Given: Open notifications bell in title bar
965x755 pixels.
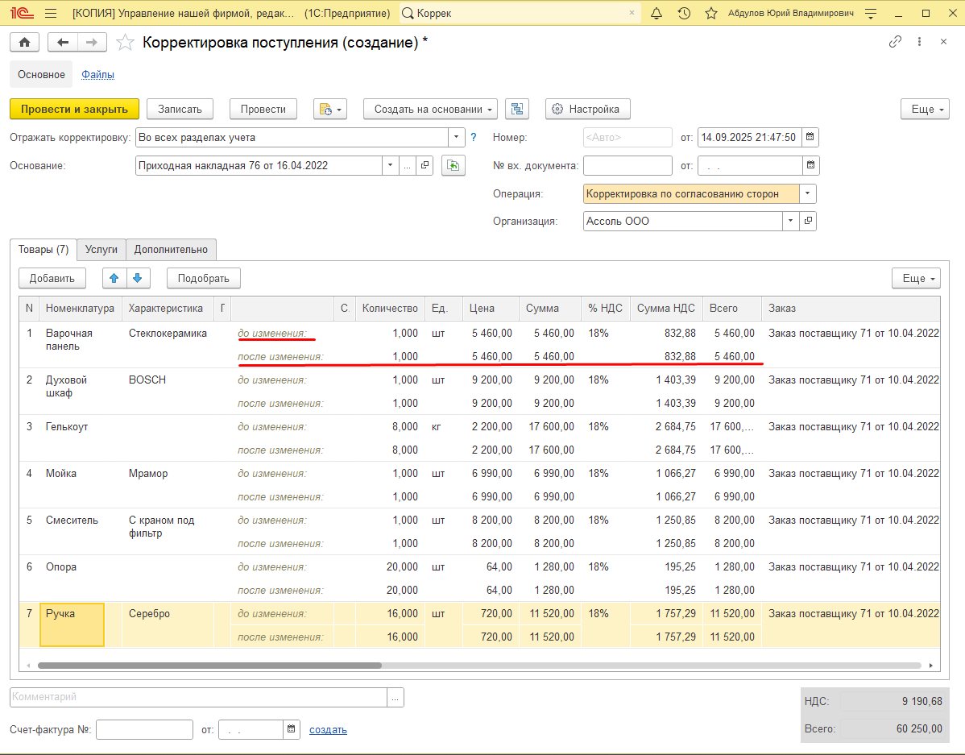Looking at the screenshot, I should 656,13.
